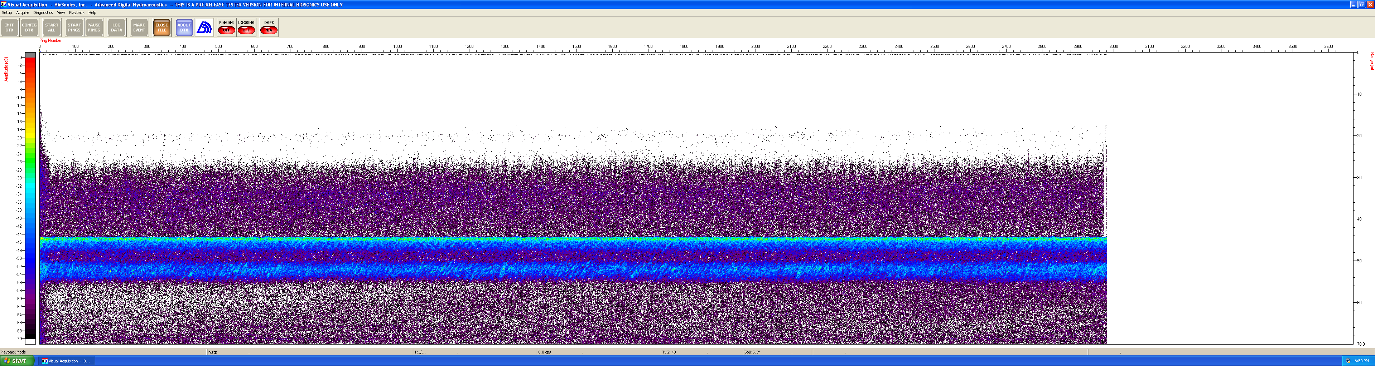The image size is (1375, 366).
Task: Click the amplitude color scale bar
Action: (30, 198)
